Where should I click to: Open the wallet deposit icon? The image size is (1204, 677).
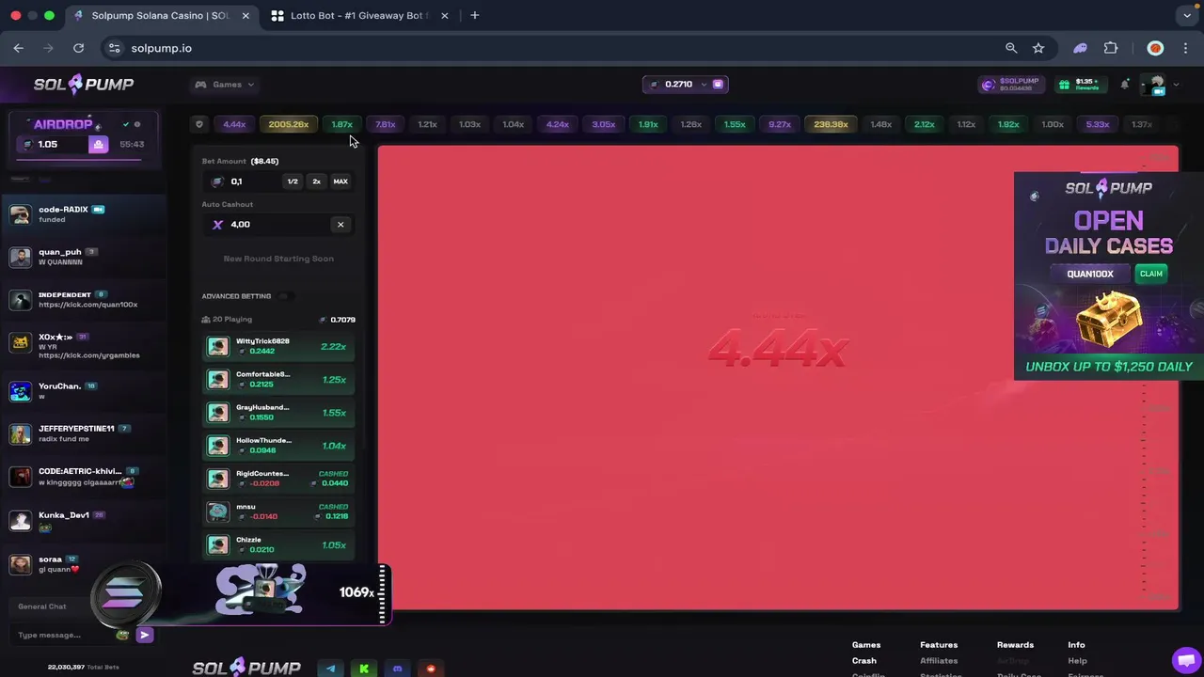(719, 85)
